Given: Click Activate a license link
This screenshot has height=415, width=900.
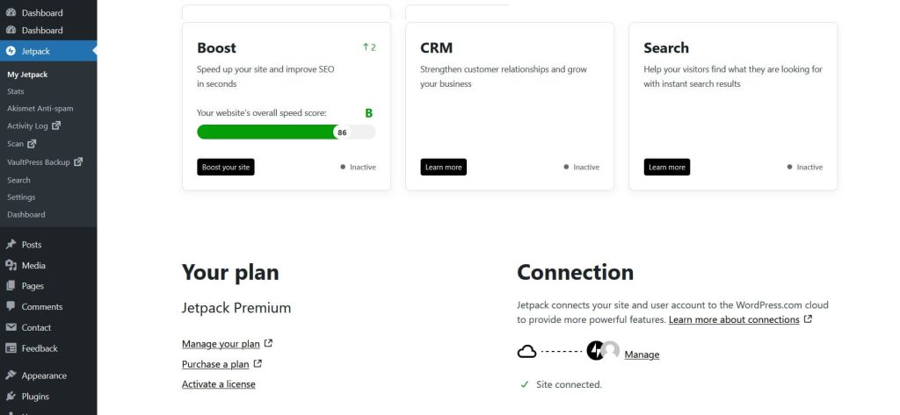Looking at the screenshot, I should (x=219, y=384).
